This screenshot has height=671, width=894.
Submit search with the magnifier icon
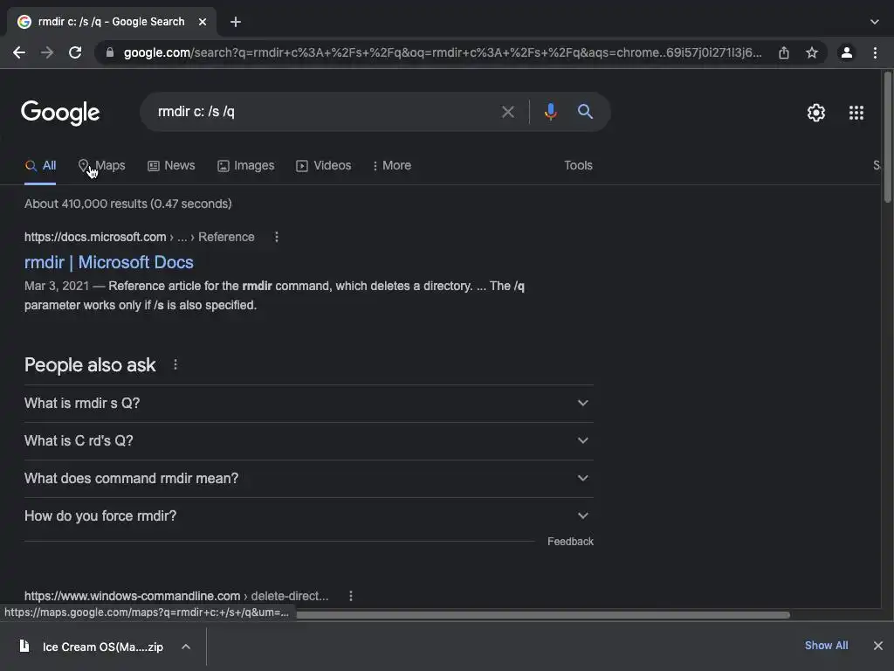point(585,111)
